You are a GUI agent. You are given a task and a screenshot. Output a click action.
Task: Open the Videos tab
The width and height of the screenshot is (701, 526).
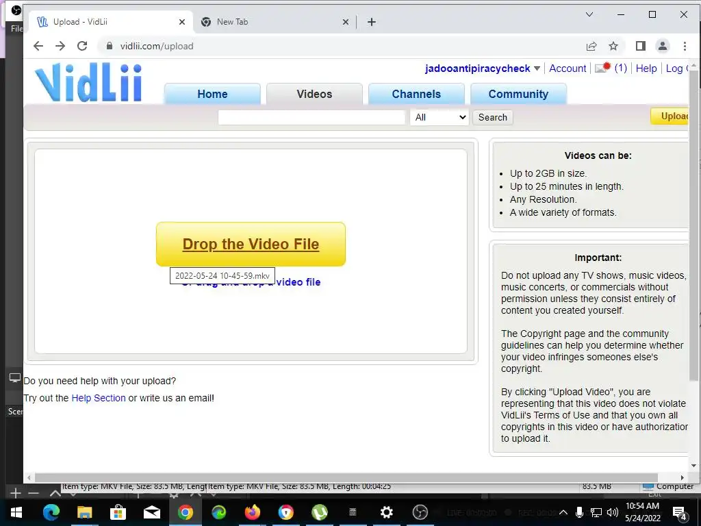314,94
